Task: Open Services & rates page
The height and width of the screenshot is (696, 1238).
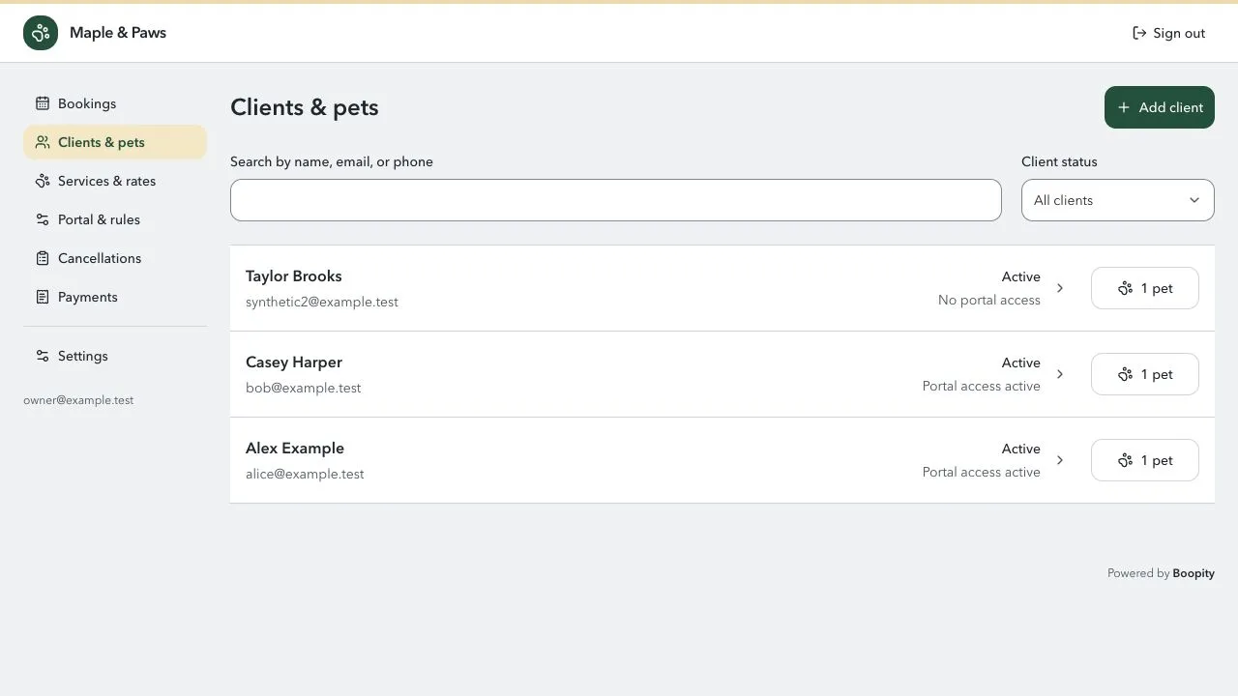Action: pos(115,181)
